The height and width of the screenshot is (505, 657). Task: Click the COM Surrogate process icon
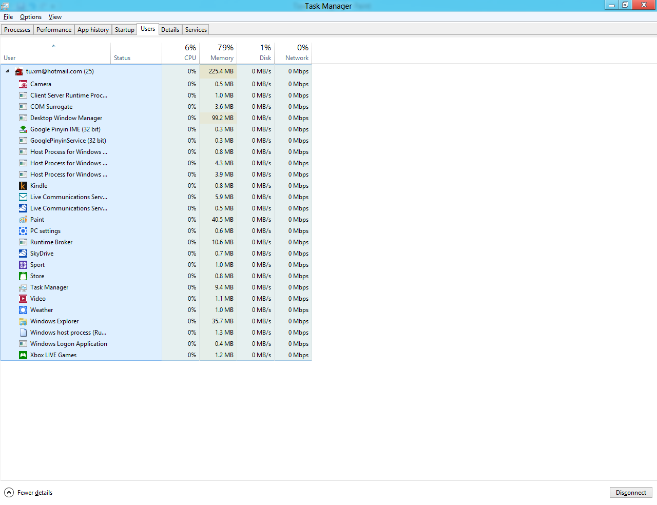pos(23,107)
